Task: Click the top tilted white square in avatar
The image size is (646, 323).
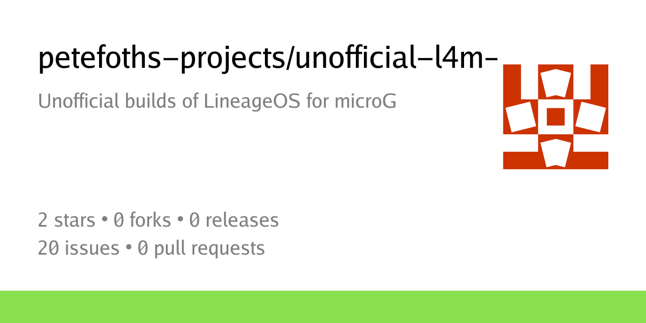Action: 556,83
